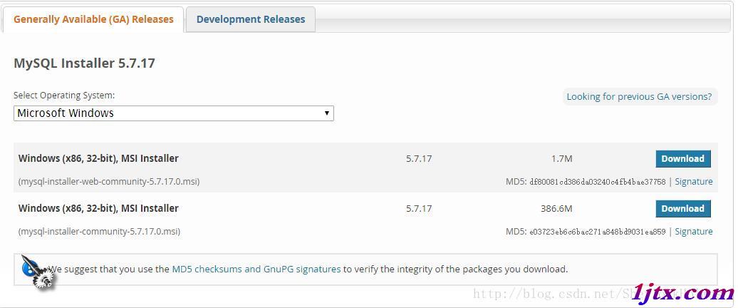
Task: Download the 1.7M web community installer
Action: pos(683,159)
